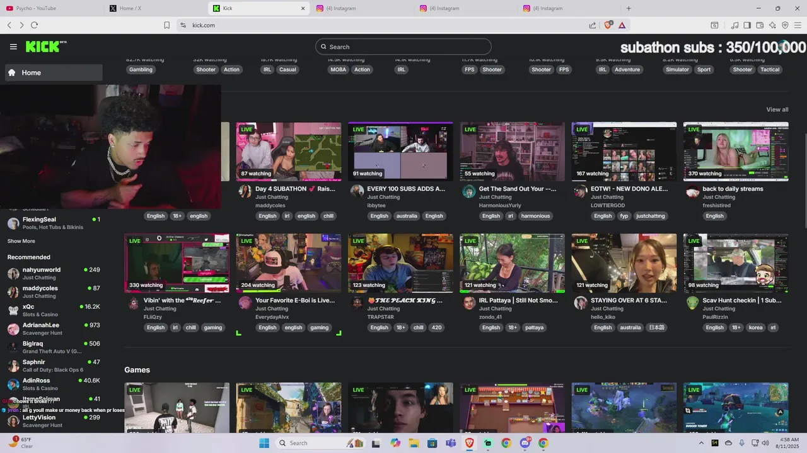Click the harmonious tag under HarmoniousYuriy

click(x=535, y=216)
